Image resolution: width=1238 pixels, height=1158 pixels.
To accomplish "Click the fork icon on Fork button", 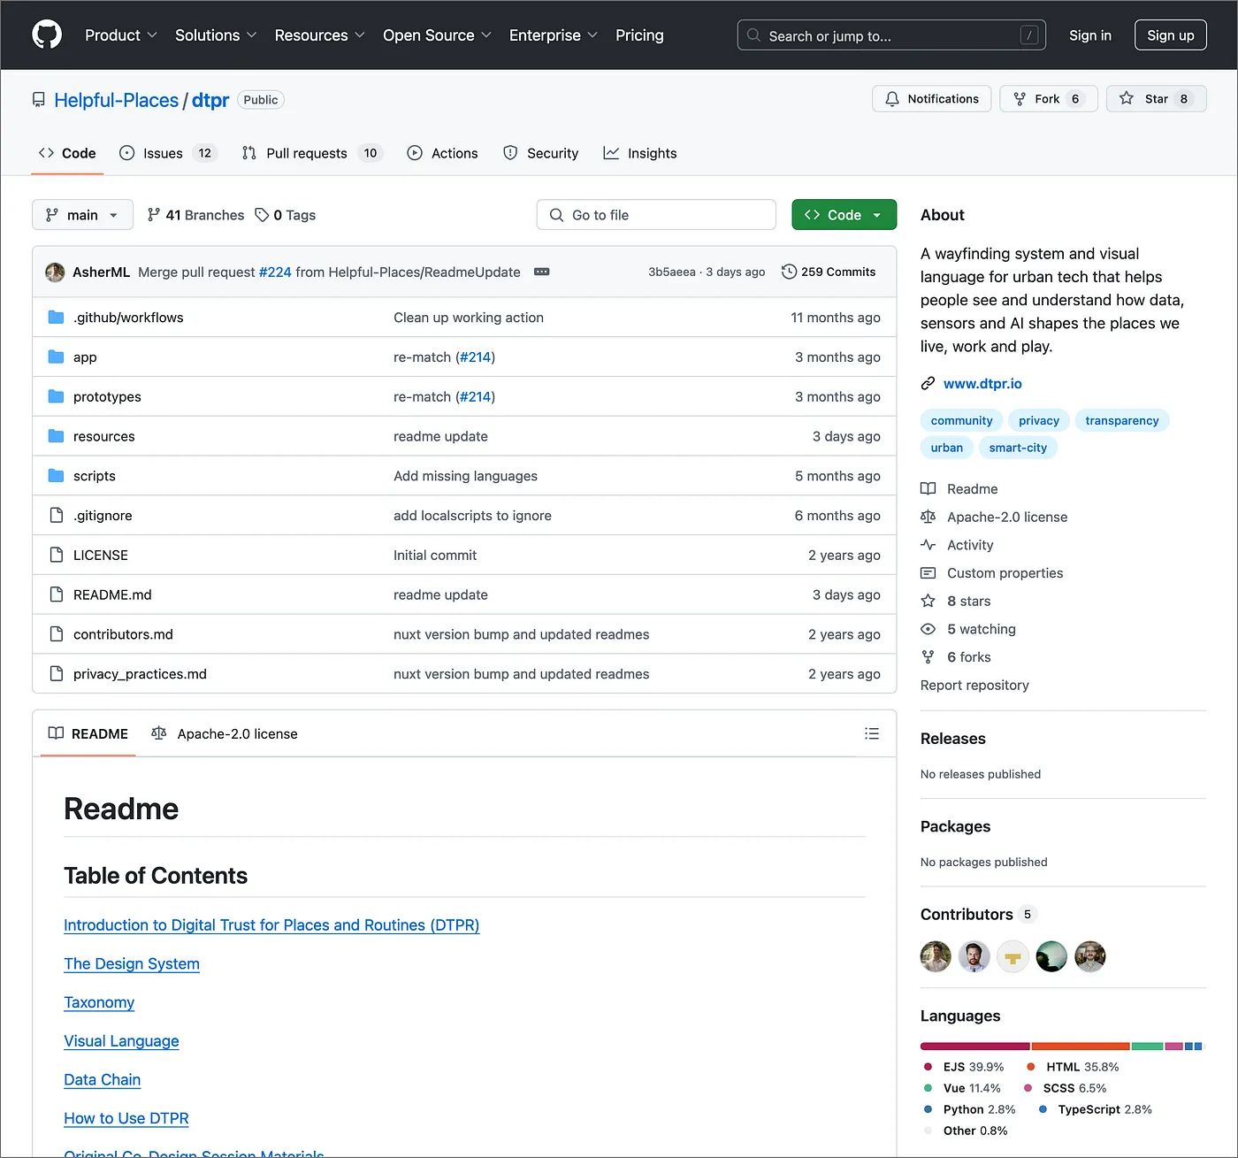I will (x=1020, y=98).
